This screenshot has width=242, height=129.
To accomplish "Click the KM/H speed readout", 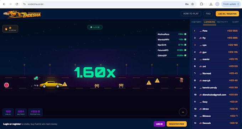I will pos(8,113).
